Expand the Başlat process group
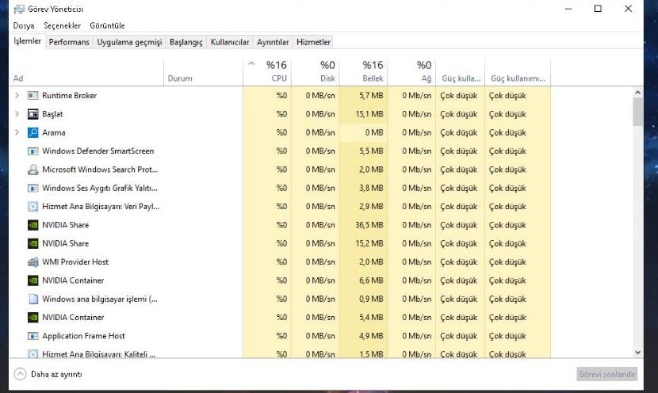Viewport: 658px width, 393px height. tap(17, 114)
